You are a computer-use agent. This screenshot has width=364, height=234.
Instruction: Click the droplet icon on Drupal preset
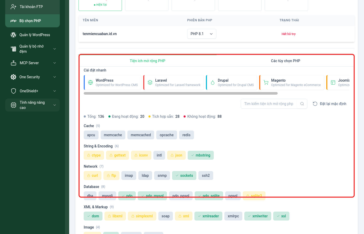213,82
